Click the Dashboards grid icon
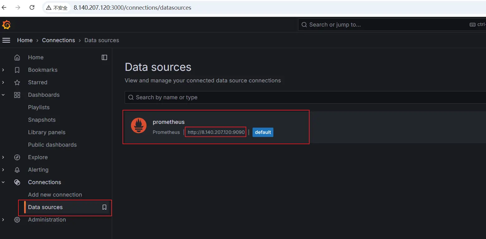The width and height of the screenshot is (486, 239). click(x=17, y=95)
